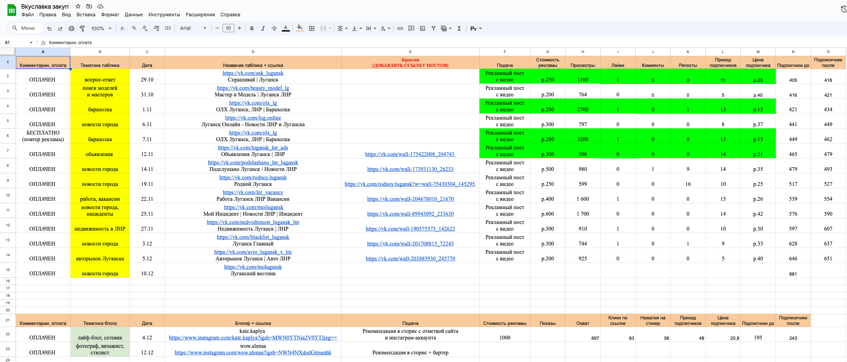The width and height of the screenshot is (847, 362).
Task: Click the insert chart icon
Action: coord(422,28)
